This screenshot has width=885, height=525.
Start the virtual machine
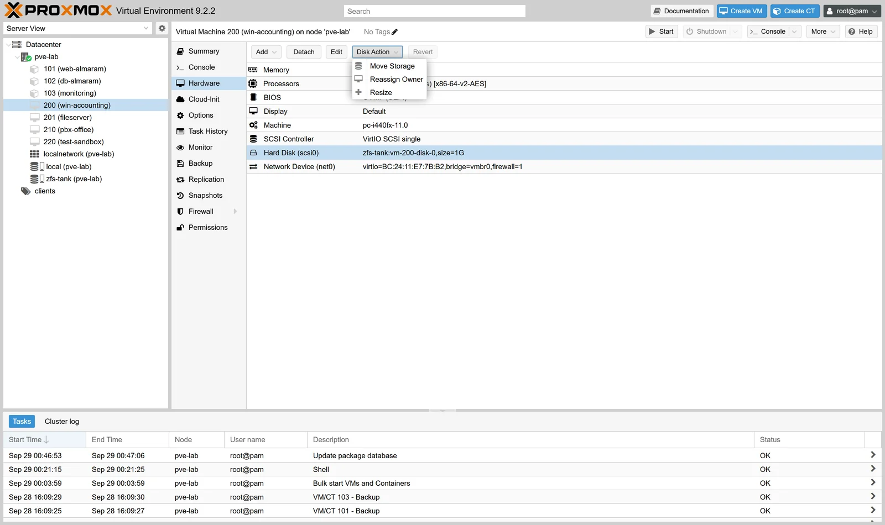(x=662, y=32)
